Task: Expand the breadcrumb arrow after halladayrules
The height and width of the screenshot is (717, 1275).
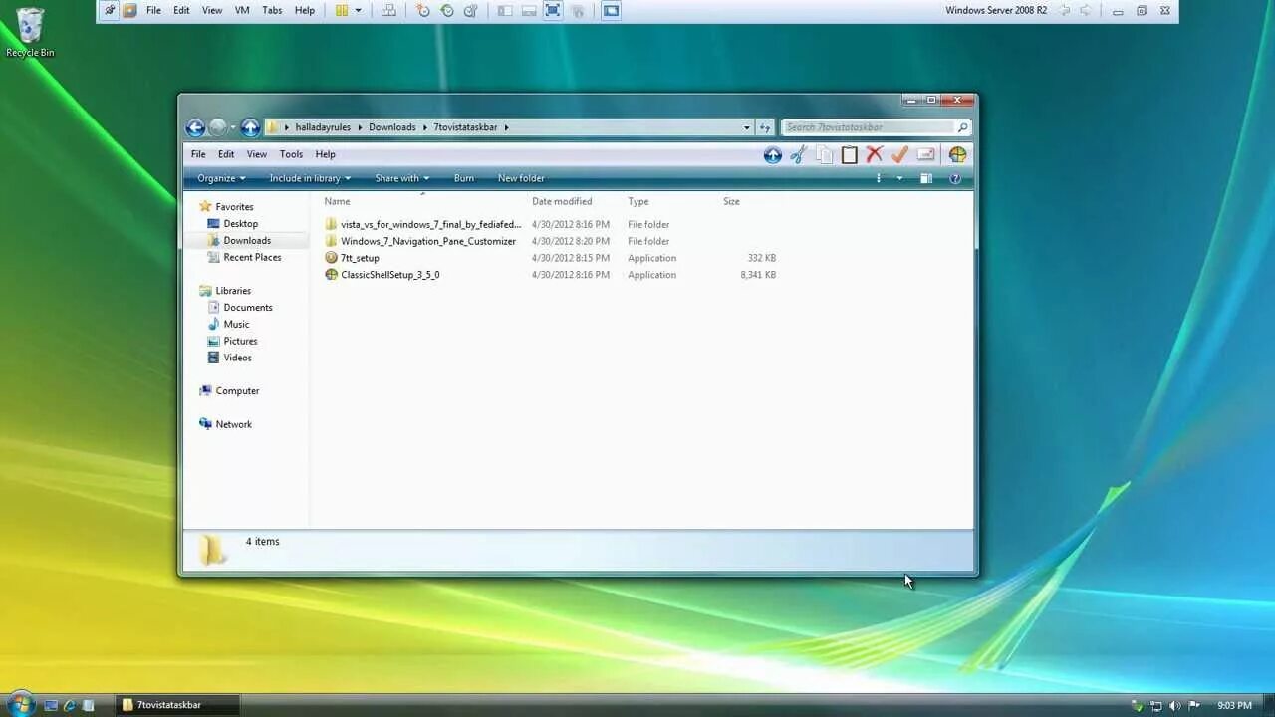Action: [x=360, y=127]
